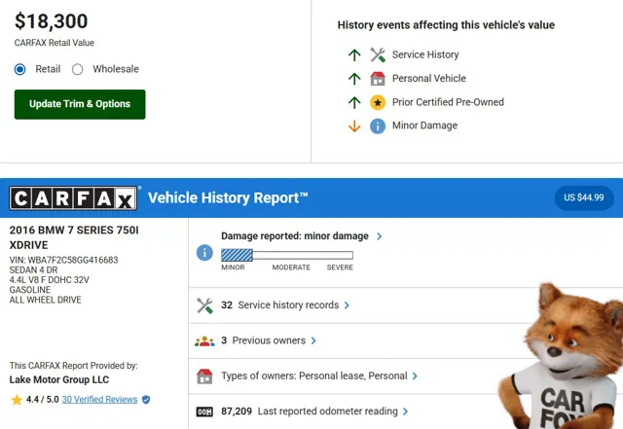The image size is (623, 429).
Task: Click the US $44.99 price button
Action: [x=583, y=197]
